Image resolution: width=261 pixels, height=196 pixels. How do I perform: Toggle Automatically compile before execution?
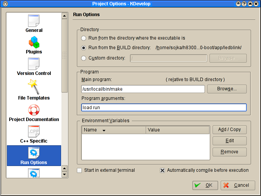pyautogui.click(x=162, y=170)
